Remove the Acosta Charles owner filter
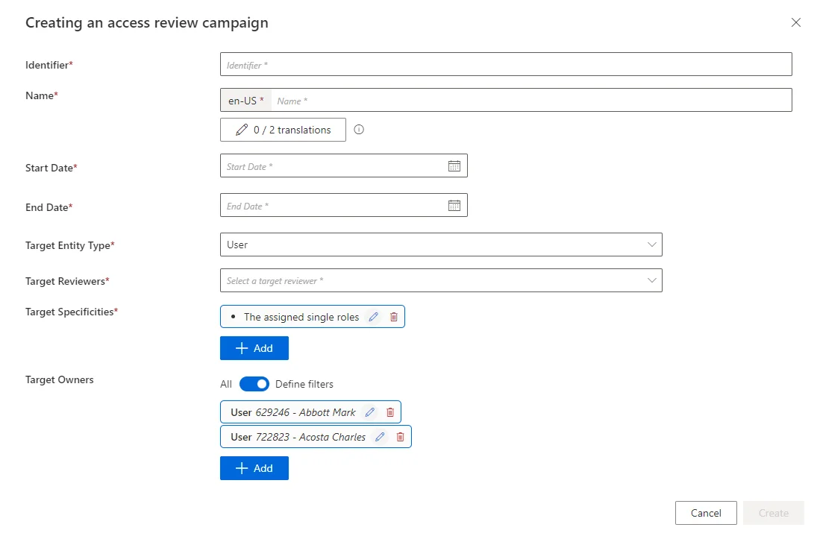817x539 pixels. (400, 436)
